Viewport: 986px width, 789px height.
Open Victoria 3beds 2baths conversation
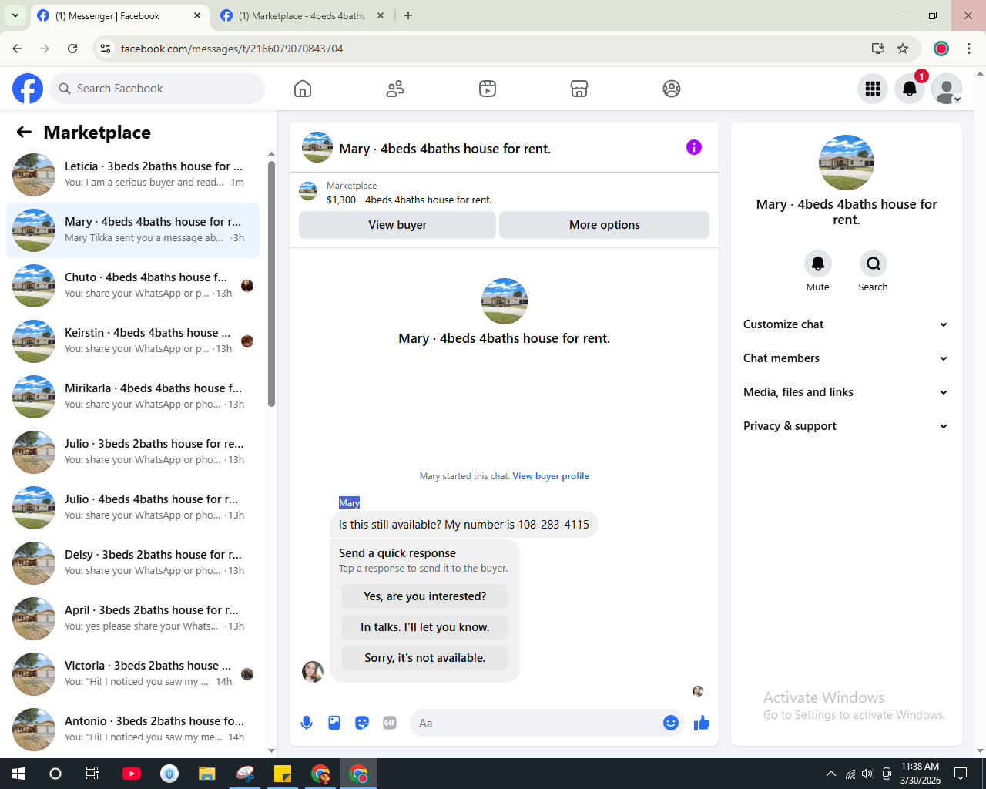pos(132,673)
